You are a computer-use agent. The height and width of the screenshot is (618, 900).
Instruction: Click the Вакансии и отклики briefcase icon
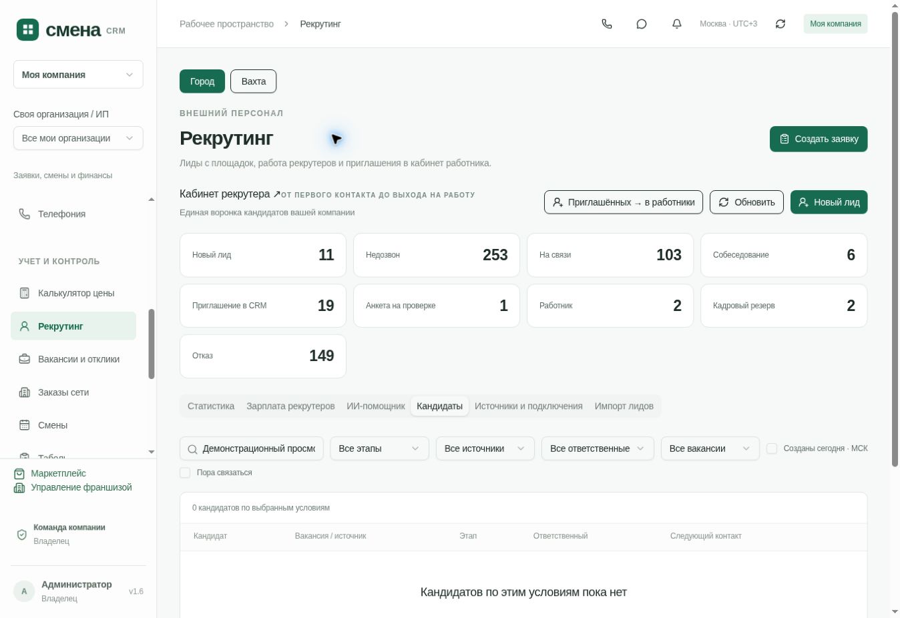pos(25,359)
